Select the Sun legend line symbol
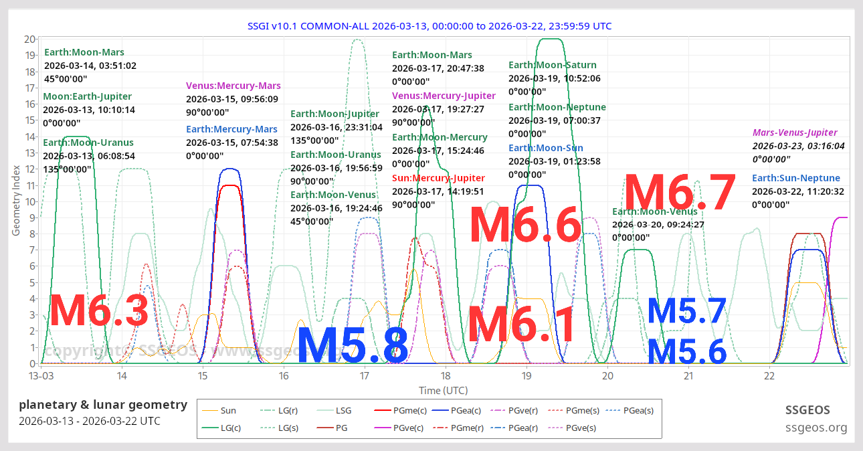The height and width of the screenshot is (451, 863). point(211,410)
